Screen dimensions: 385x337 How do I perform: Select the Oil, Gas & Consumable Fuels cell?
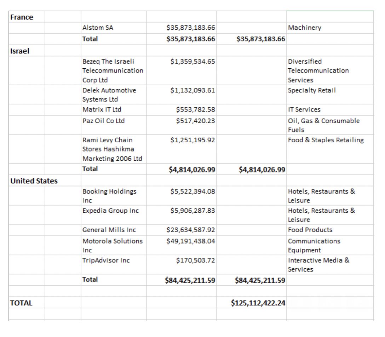click(323, 125)
